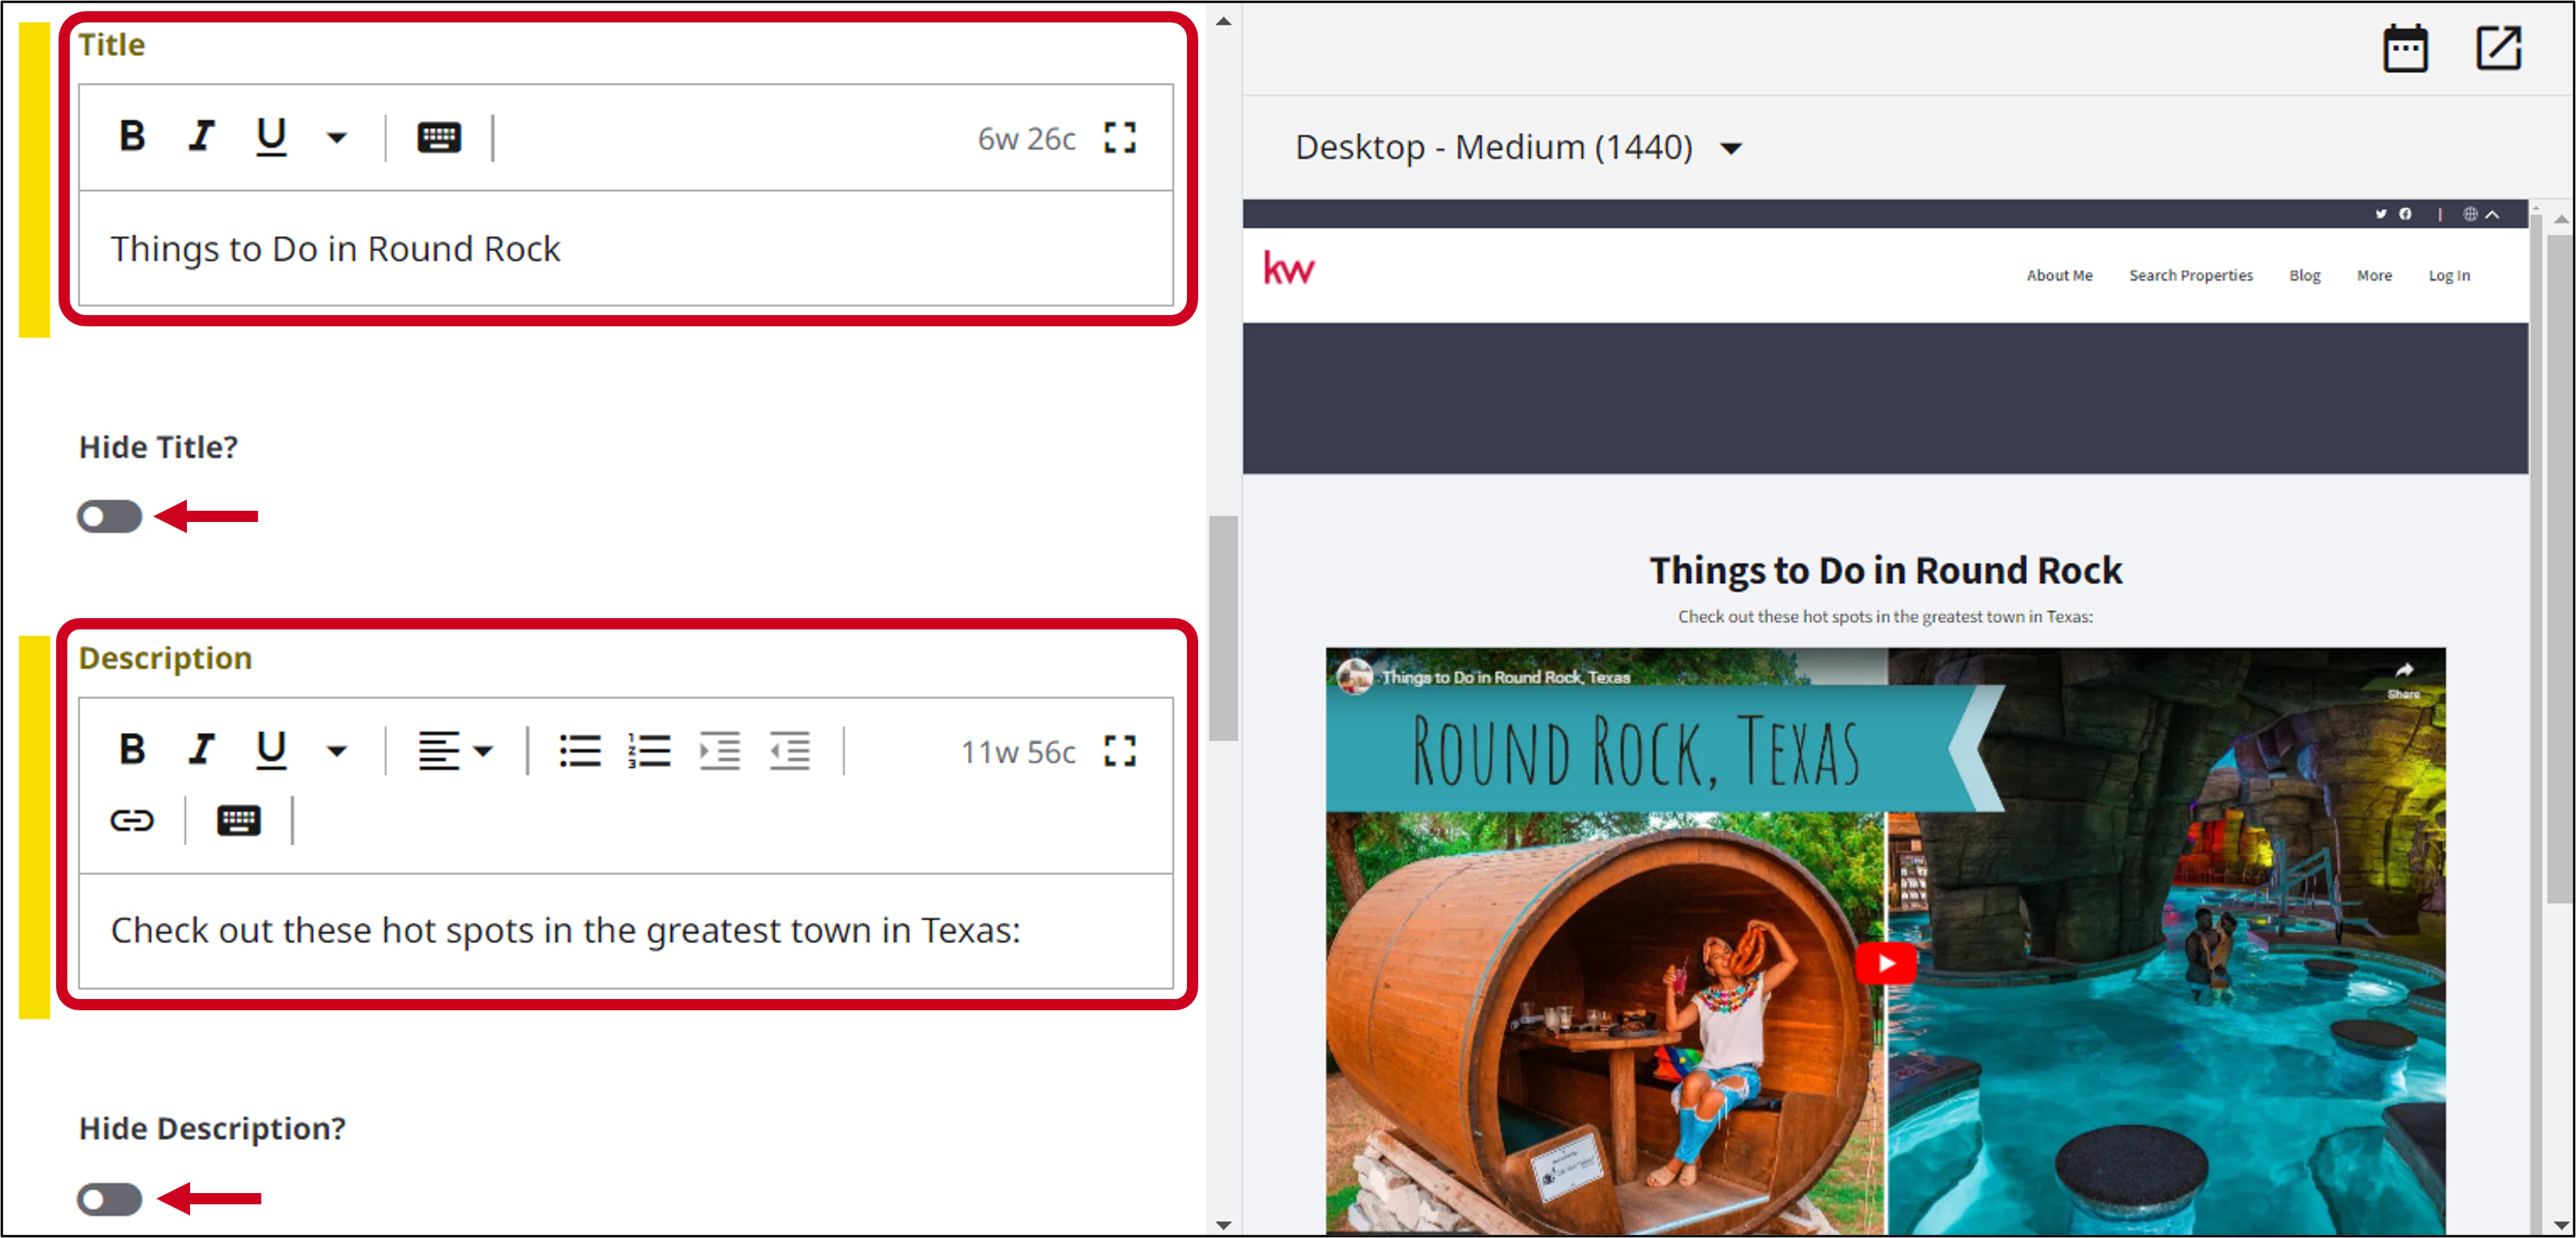Click word count '6w 26c' in Title
Screen dimensions: 2576x1238
(x=1026, y=139)
